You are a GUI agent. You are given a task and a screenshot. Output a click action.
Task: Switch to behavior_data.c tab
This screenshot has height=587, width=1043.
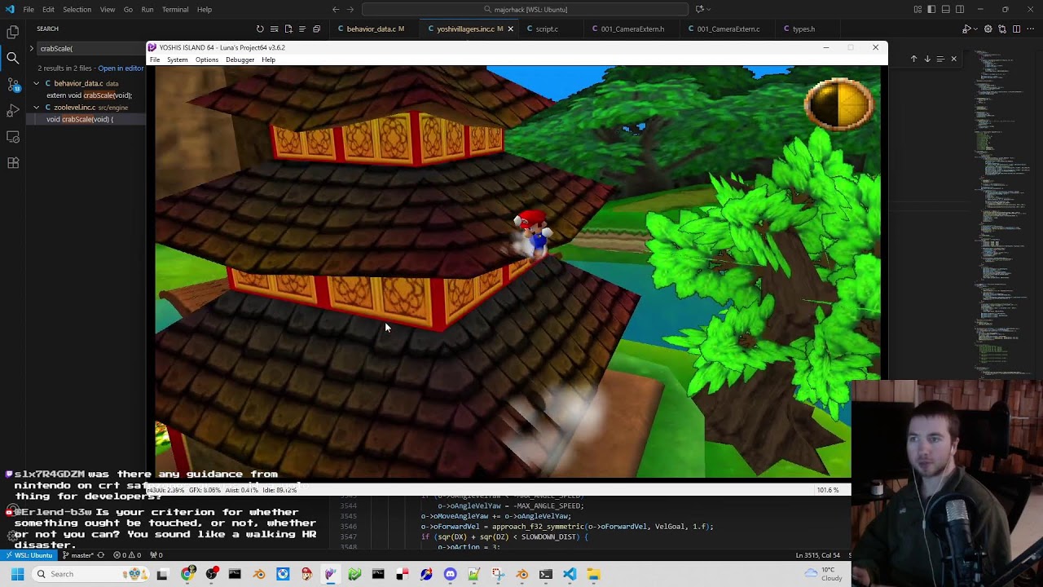pos(376,29)
